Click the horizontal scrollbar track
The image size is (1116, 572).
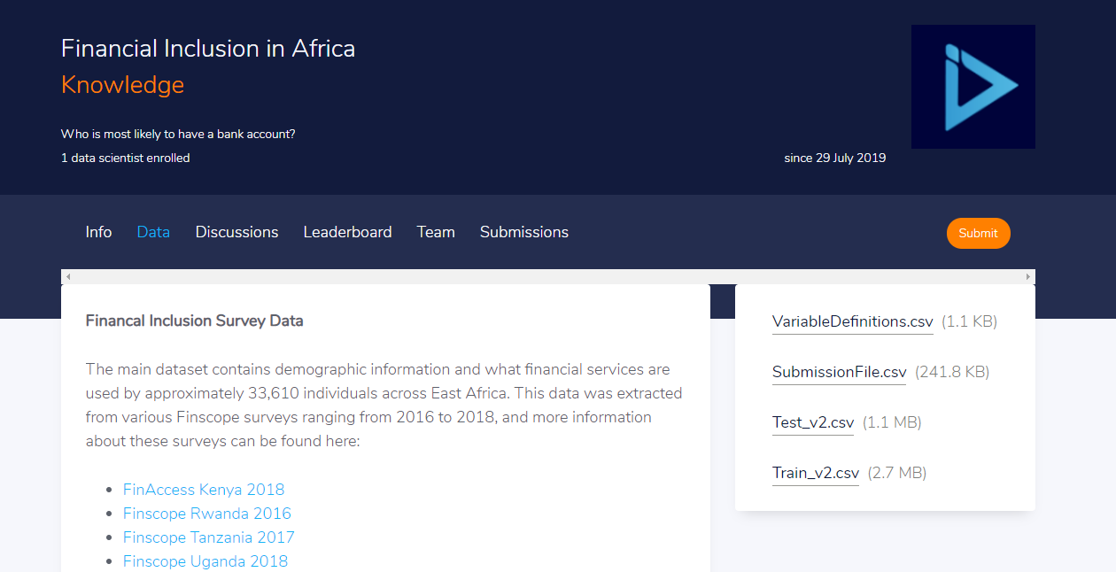[x=547, y=275]
